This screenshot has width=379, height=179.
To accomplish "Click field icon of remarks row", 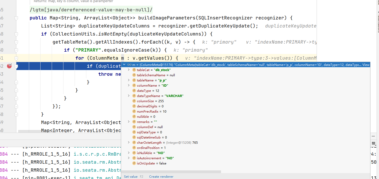I will (x=134, y=122).
